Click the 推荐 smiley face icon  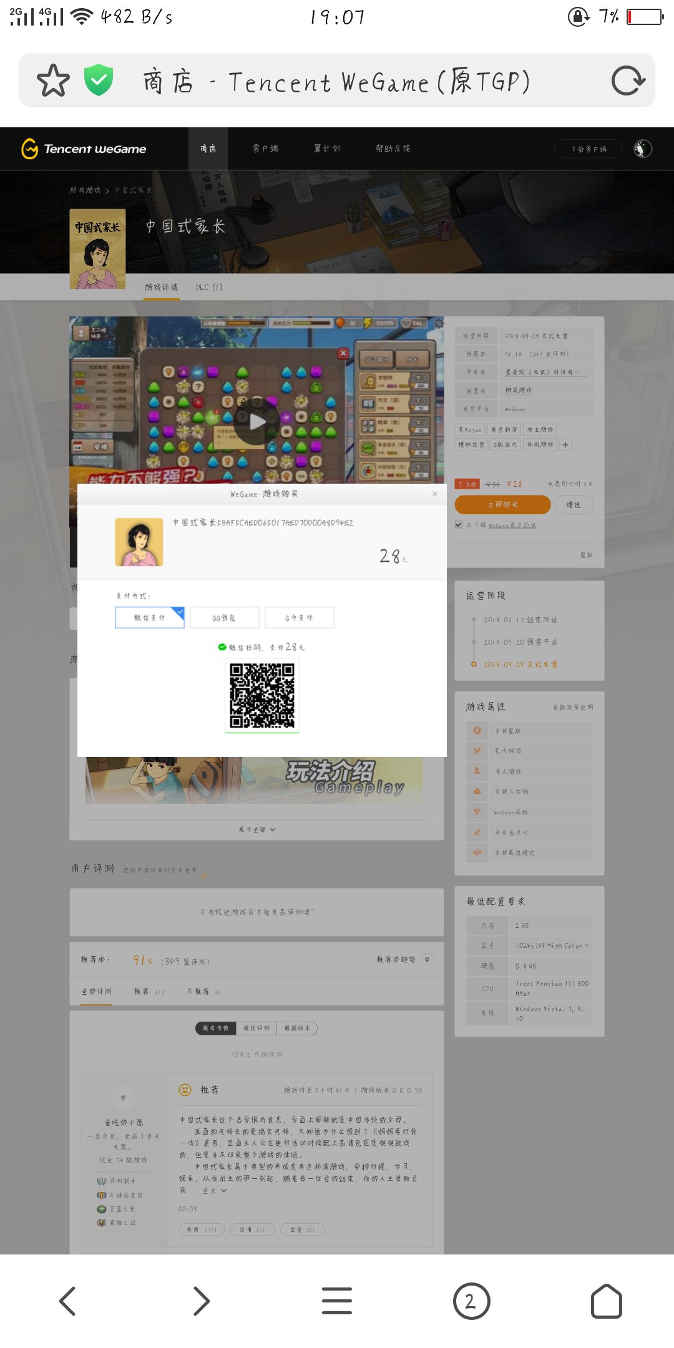click(x=185, y=1090)
